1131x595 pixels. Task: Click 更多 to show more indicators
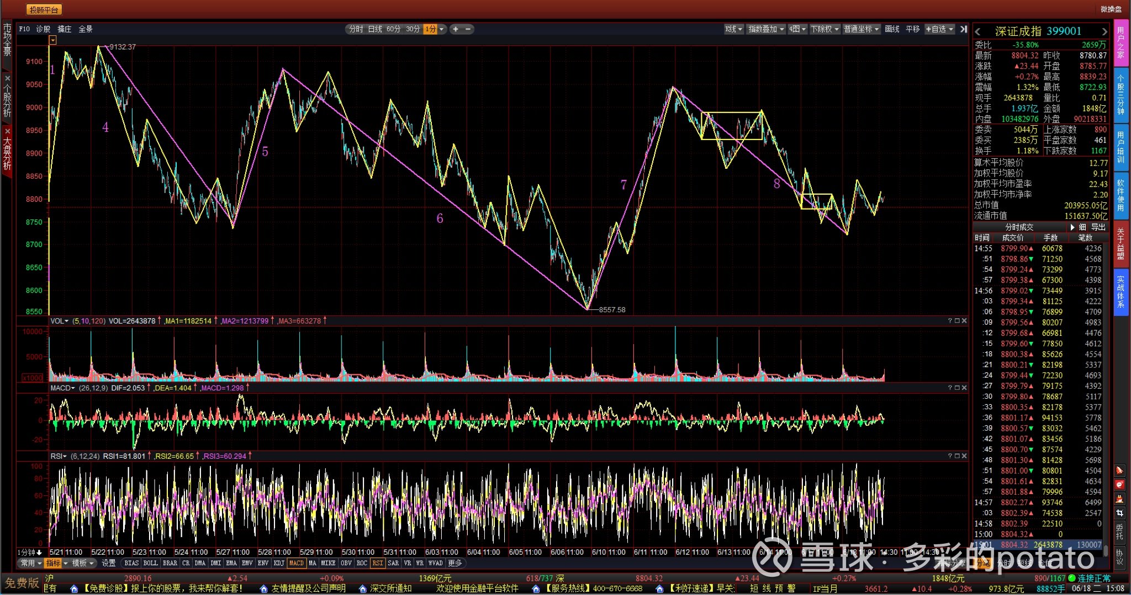click(455, 563)
